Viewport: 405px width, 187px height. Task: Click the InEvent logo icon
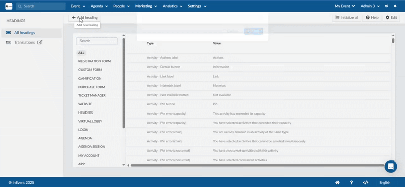pos(9,6)
